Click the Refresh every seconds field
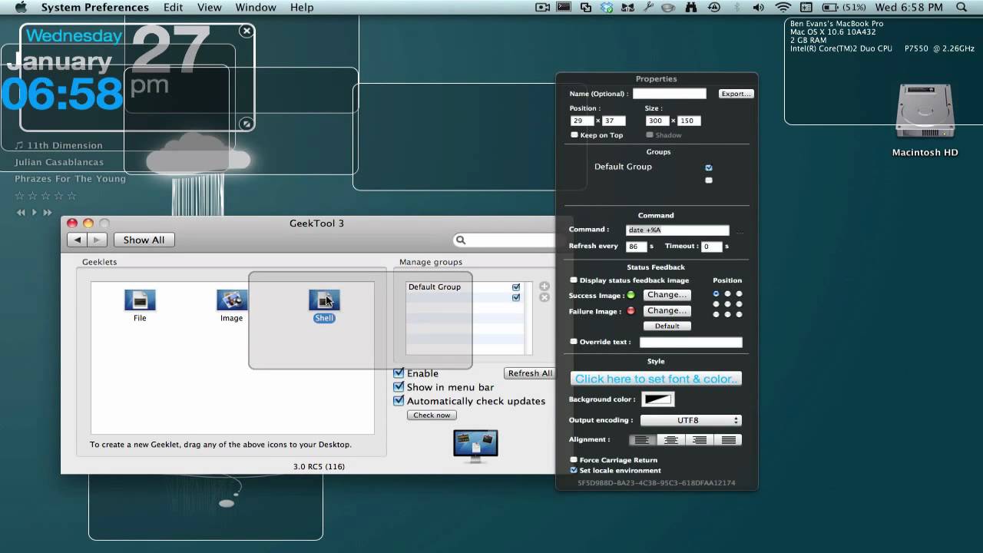983x553 pixels. pyautogui.click(x=637, y=247)
